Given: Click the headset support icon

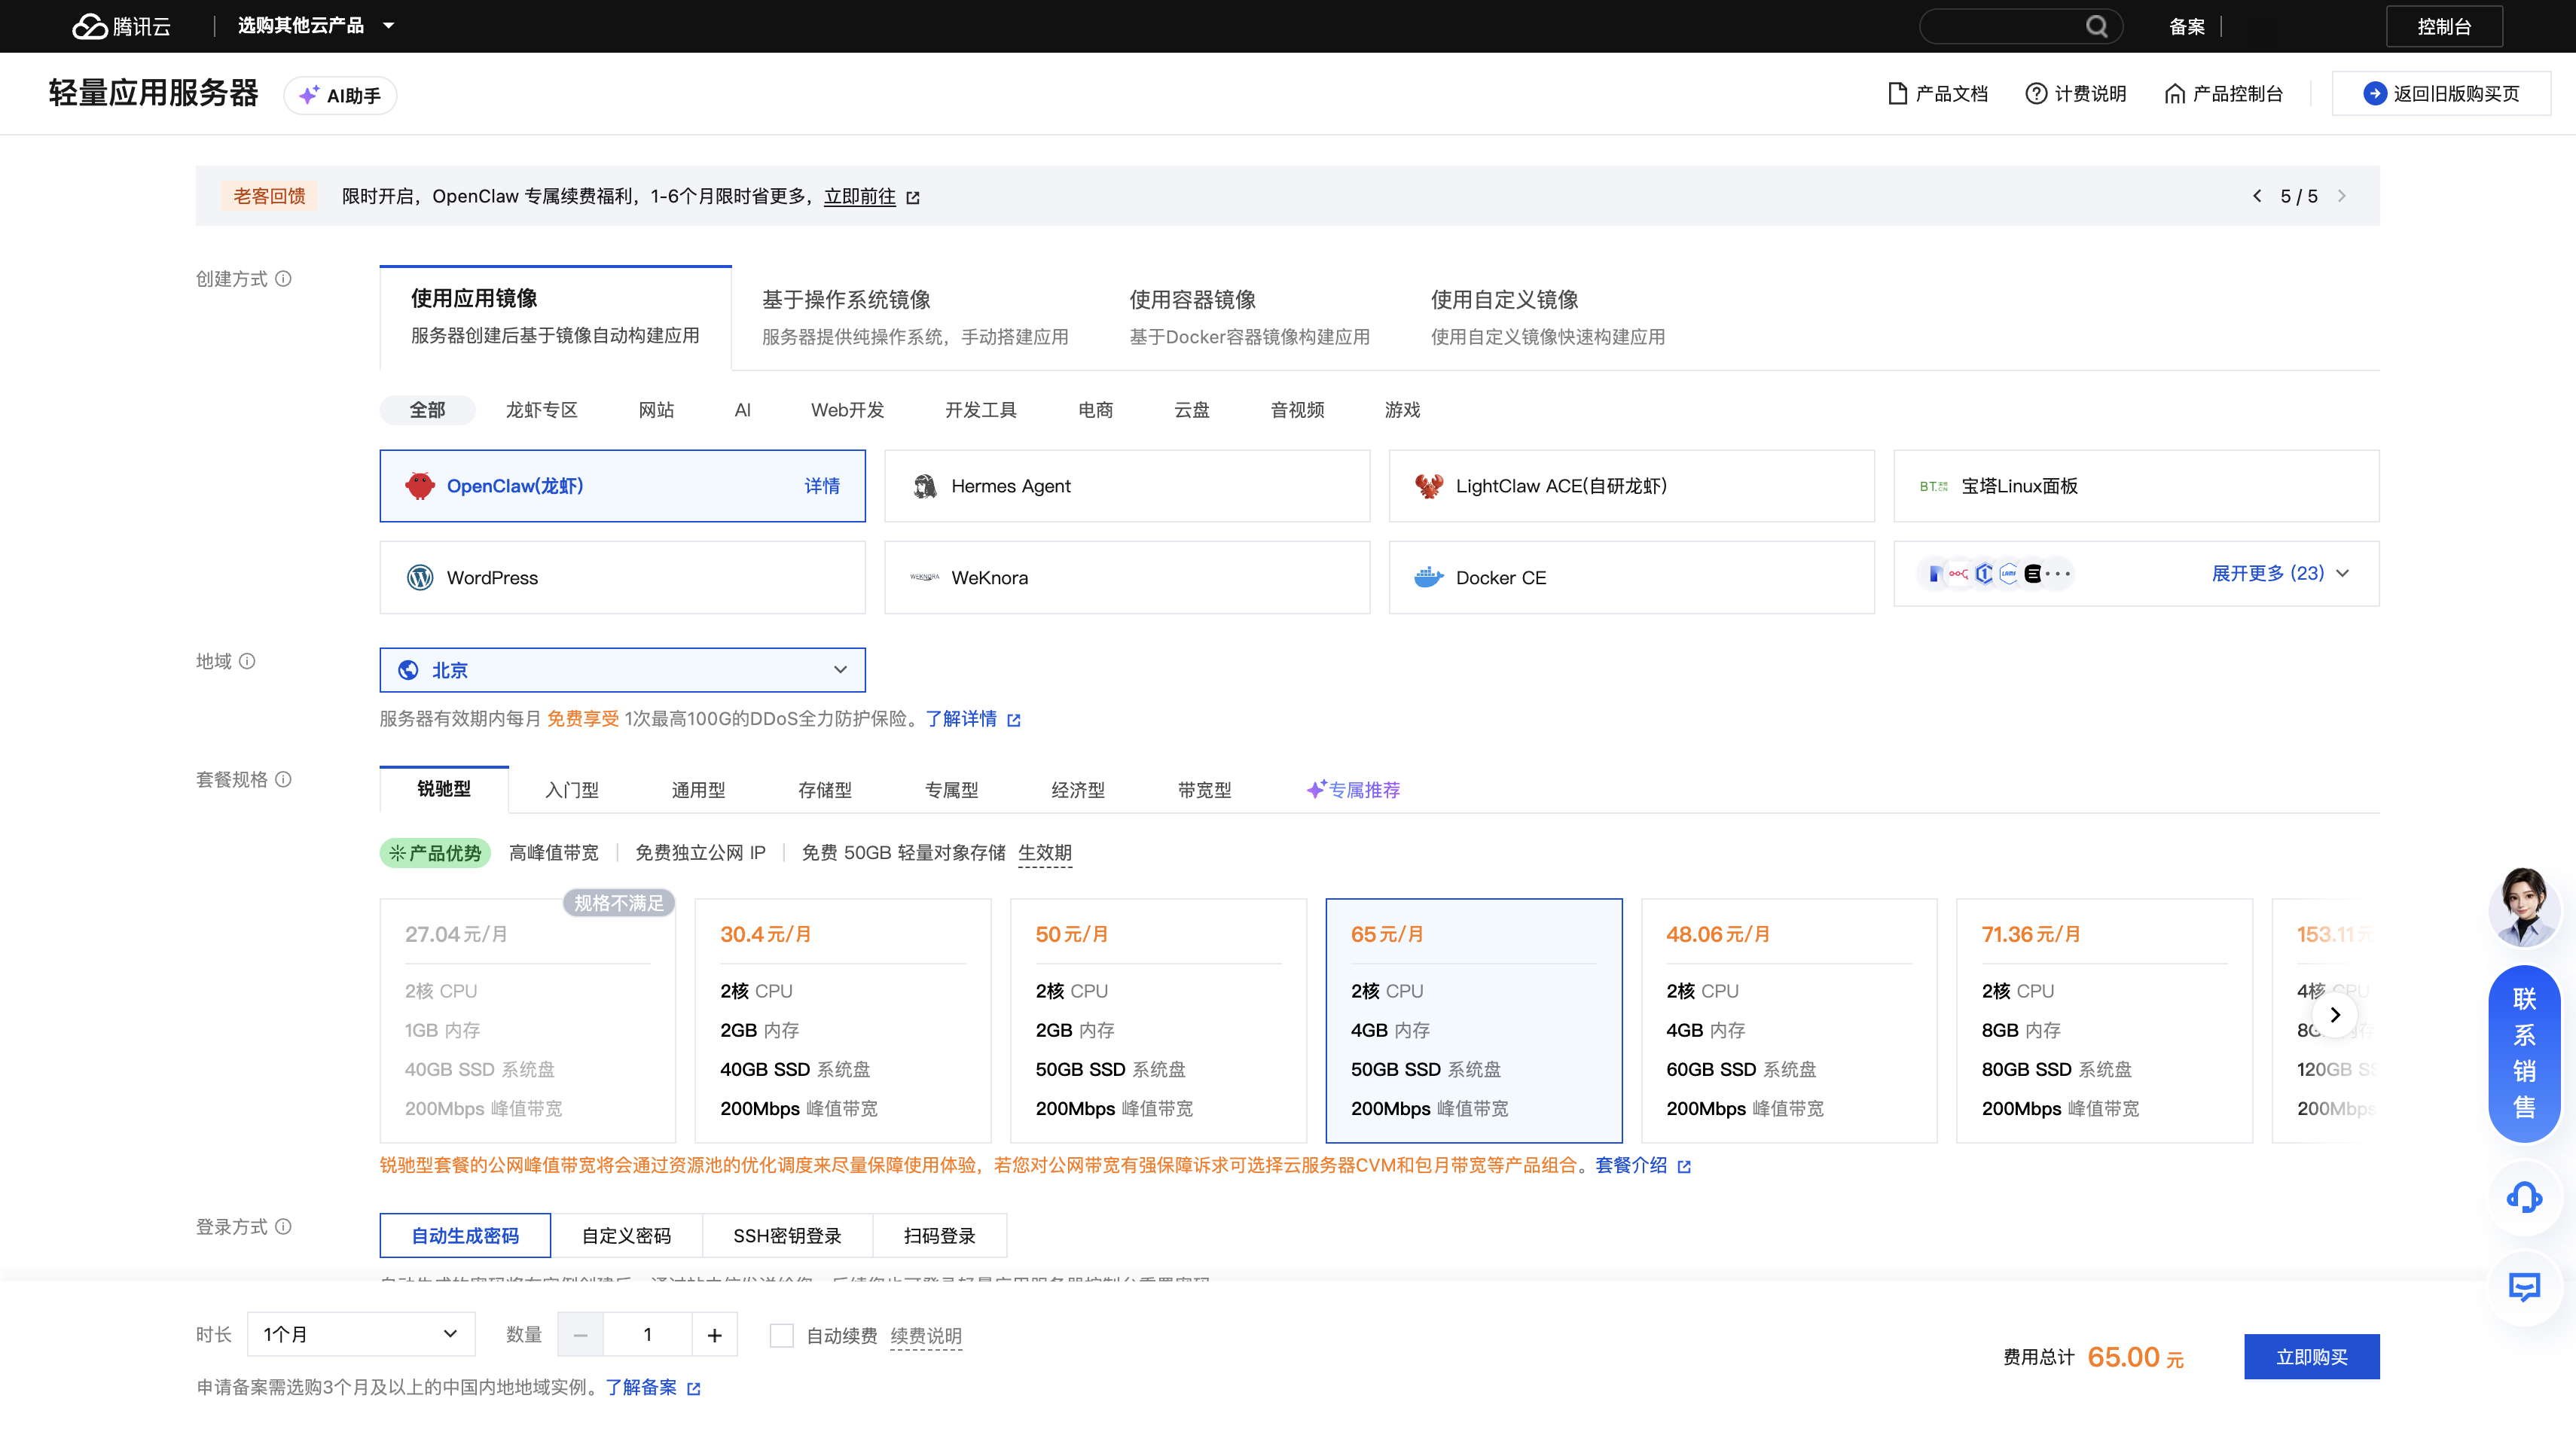Looking at the screenshot, I should (2523, 1197).
